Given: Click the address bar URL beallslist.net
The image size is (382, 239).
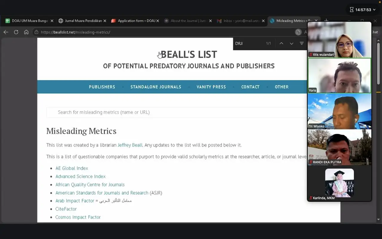Looking at the screenshot, I should coord(76,32).
